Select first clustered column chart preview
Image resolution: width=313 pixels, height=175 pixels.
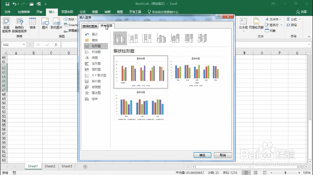pyautogui.click(x=141, y=72)
